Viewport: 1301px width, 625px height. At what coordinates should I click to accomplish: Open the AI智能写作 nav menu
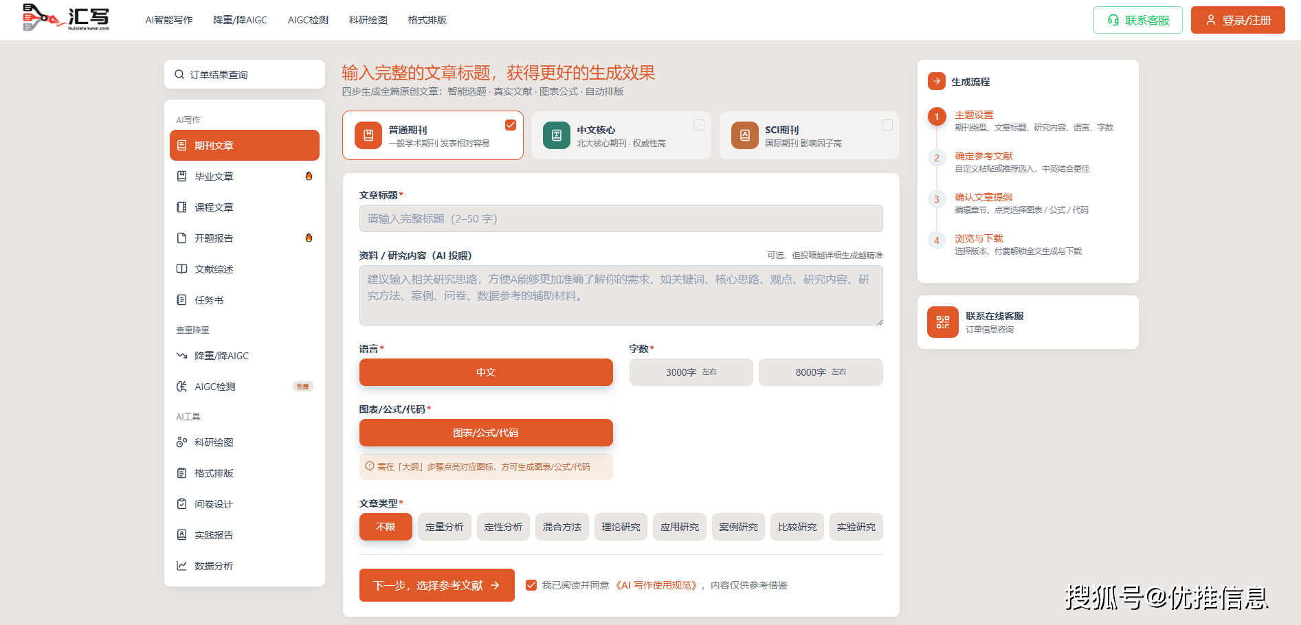tap(169, 20)
